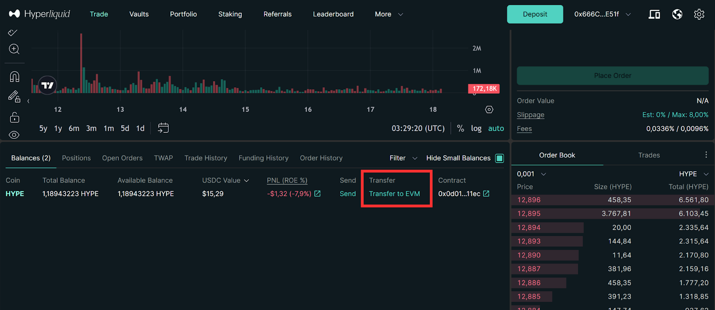Switch to the Trades tab
Screen dimensions: 715x310
pyautogui.click(x=649, y=155)
